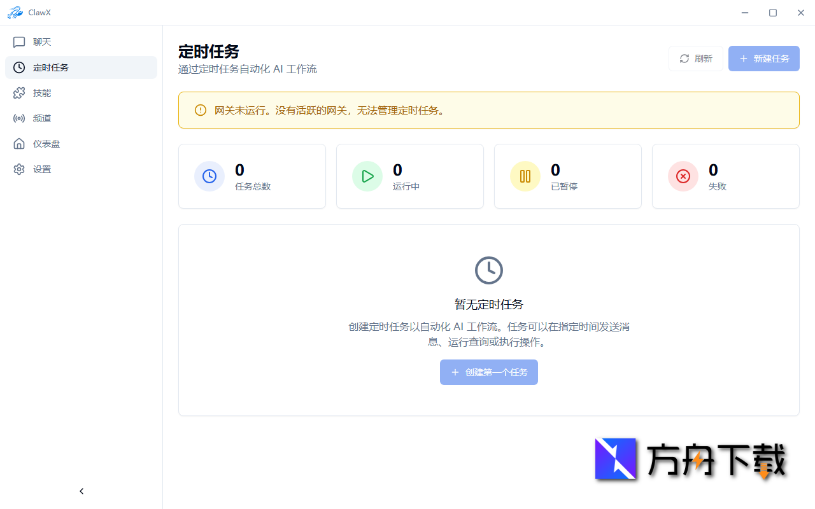Select the broadcast icon next to 频道
The height and width of the screenshot is (509, 815).
point(19,118)
